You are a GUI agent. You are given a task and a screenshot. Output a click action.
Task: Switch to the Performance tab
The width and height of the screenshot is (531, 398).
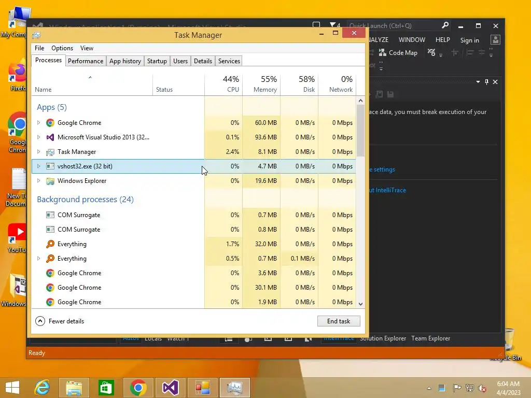(x=86, y=61)
